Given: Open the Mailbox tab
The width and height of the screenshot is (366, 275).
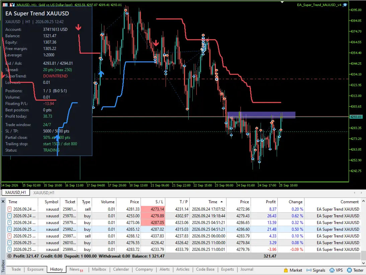Looking at the screenshot, I should tap(99, 269).
